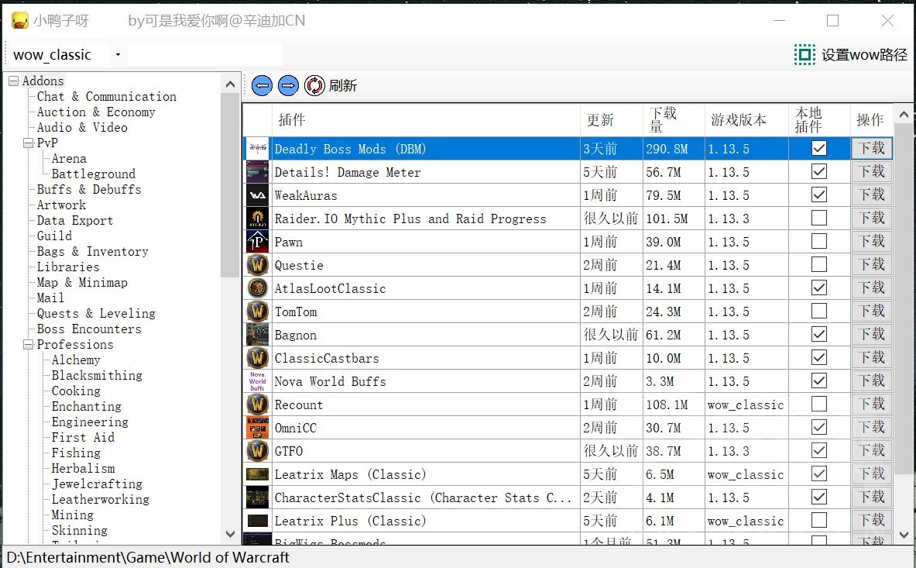Check the Recount local addon checkbox
This screenshot has height=568, width=916.
(x=818, y=404)
